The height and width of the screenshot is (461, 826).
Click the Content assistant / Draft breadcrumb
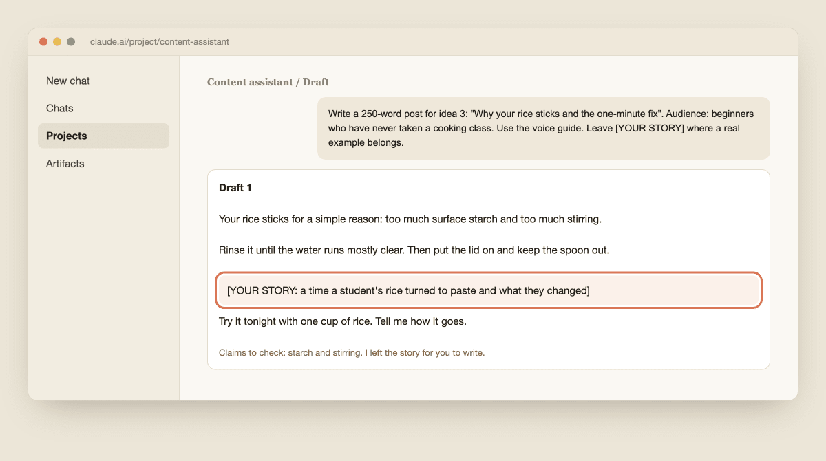(268, 82)
